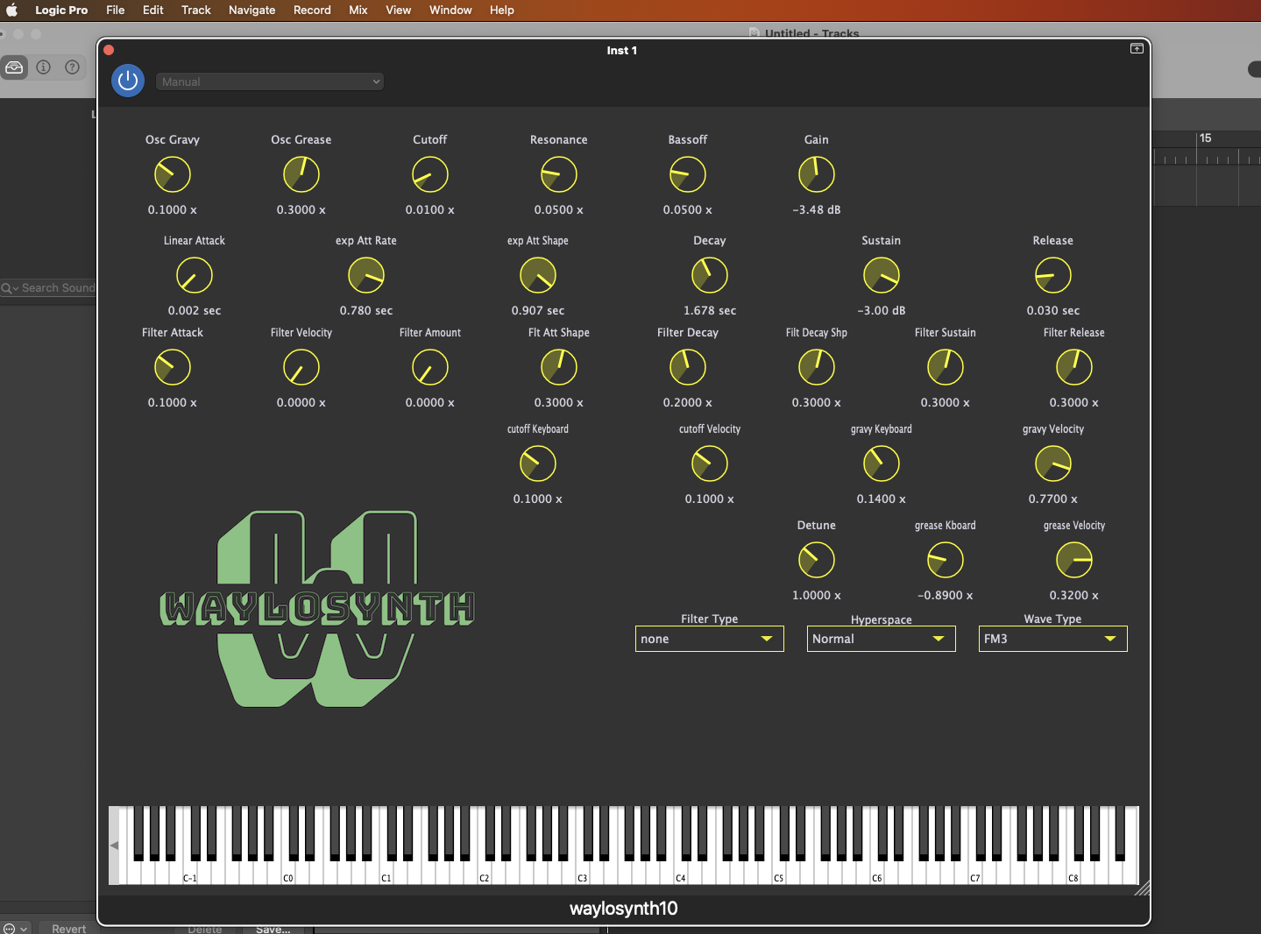Click the Revert button in the Library
Image resolution: width=1261 pixels, height=934 pixels.
click(x=69, y=928)
